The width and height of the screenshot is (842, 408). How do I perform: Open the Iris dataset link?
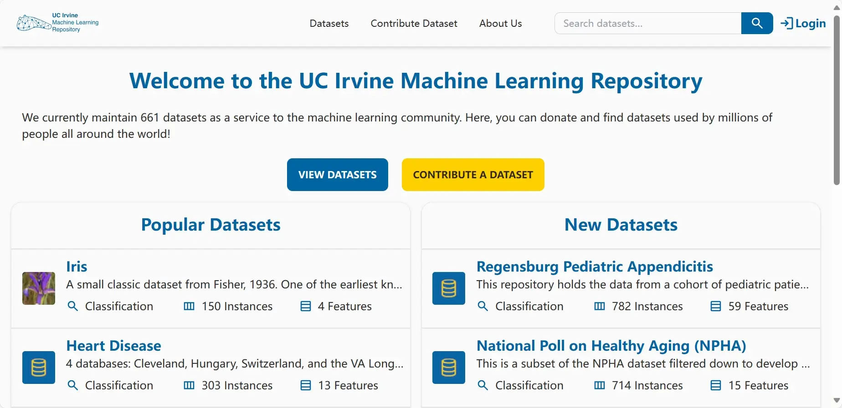pos(77,267)
